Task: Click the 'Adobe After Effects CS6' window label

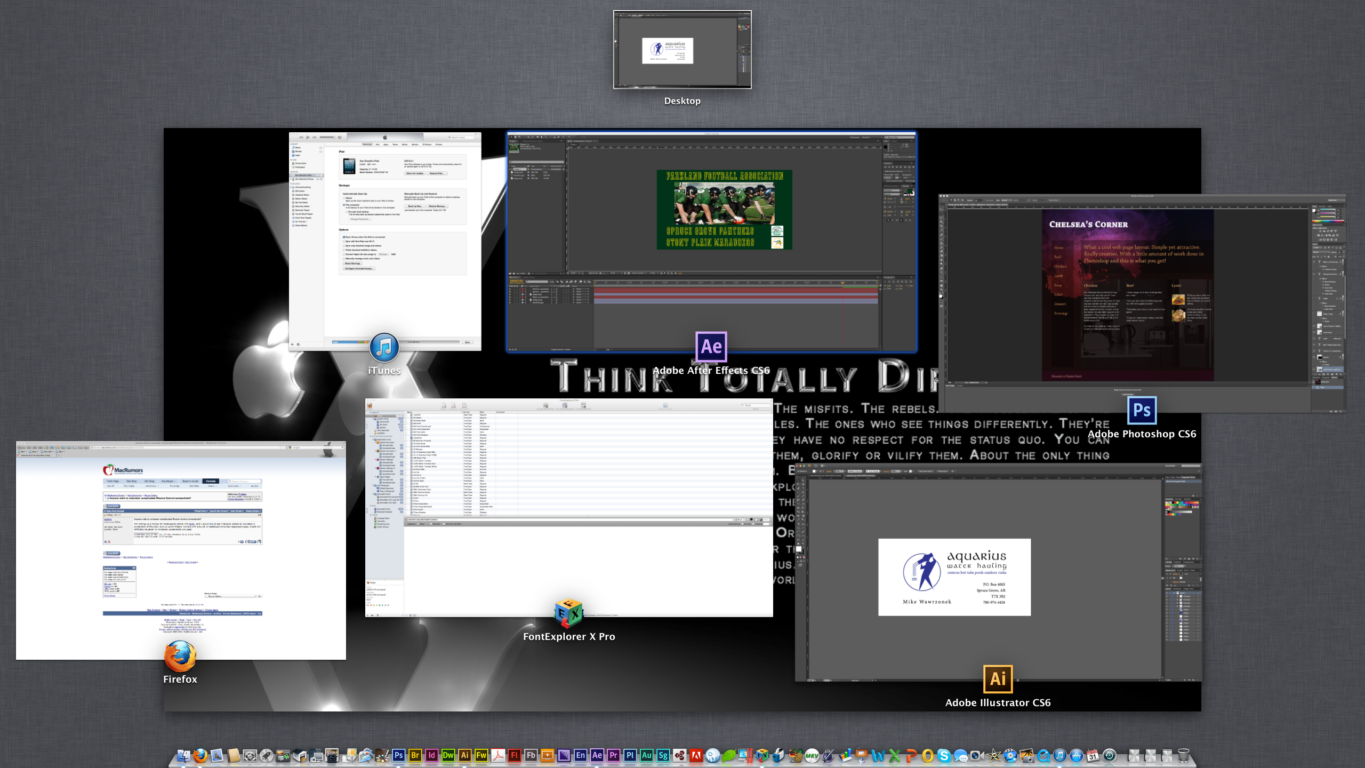Action: tap(711, 370)
